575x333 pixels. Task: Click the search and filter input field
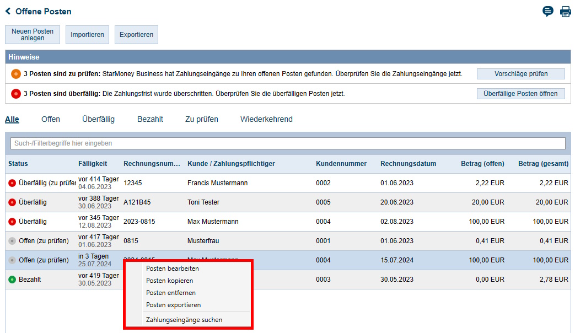pyautogui.click(x=288, y=143)
